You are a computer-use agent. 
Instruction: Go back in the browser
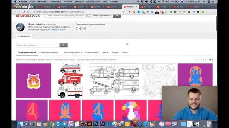click(14, 12)
